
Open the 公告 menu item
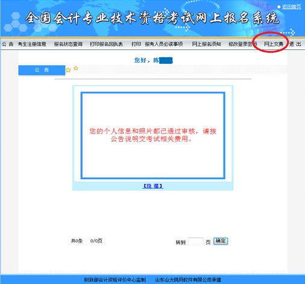click(8, 44)
